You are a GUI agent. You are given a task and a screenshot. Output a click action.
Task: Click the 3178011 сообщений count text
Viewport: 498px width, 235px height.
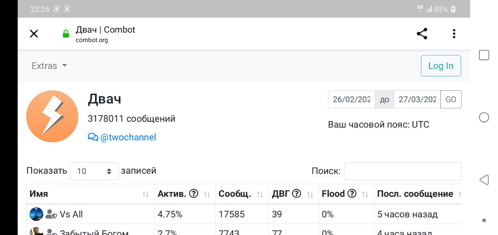pos(132,119)
